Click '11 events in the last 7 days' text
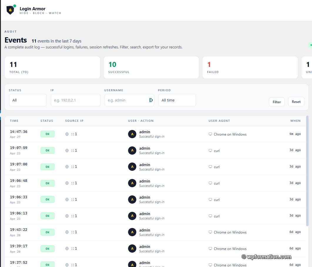 coord(56,41)
